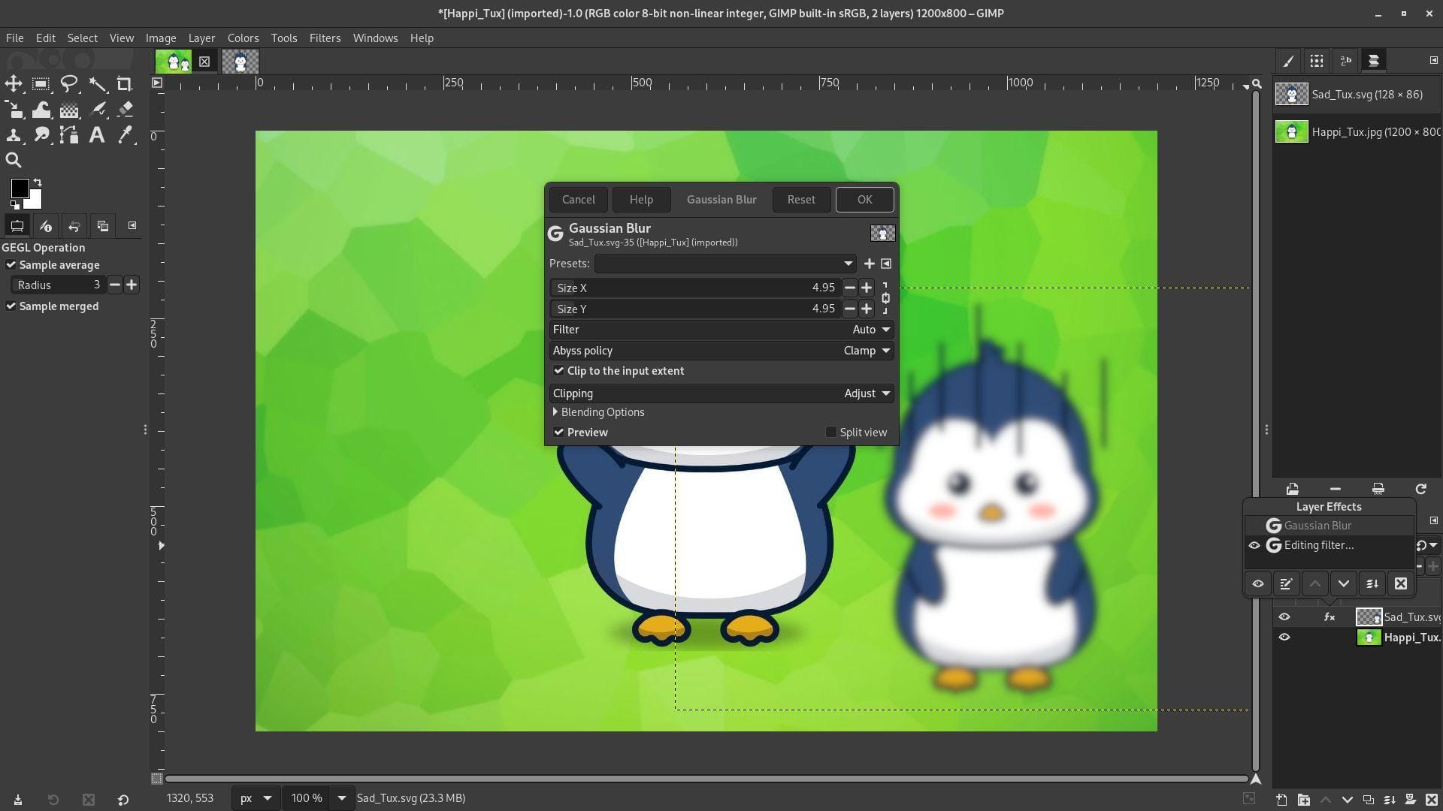The image size is (1443, 811).
Task: Select the Paintbrush tool
Action: pyautogui.click(x=97, y=109)
